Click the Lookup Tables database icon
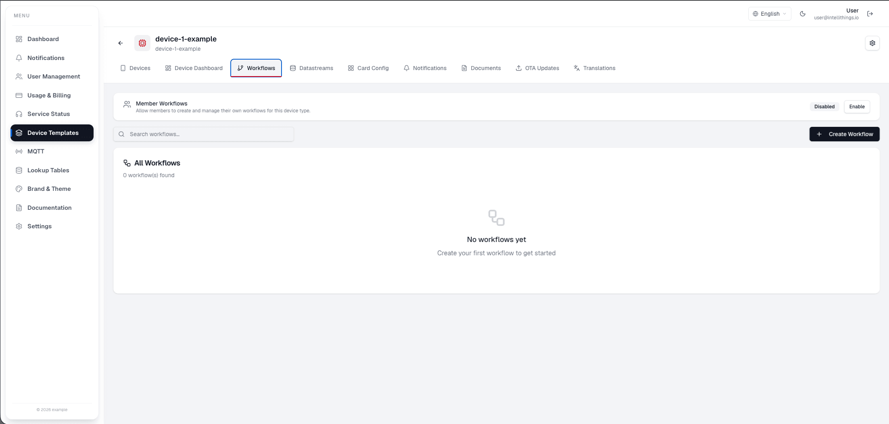889x424 pixels. tap(19, 170)
